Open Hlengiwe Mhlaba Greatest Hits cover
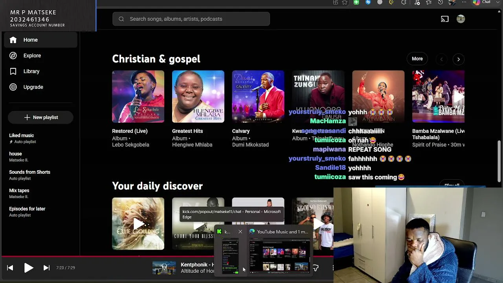Screen dimensions: 503x283 point(198,97)
